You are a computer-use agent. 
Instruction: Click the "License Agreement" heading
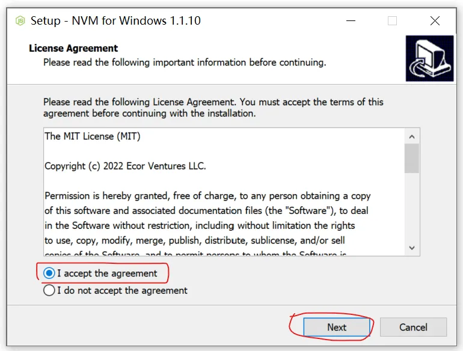pos(73,48)
